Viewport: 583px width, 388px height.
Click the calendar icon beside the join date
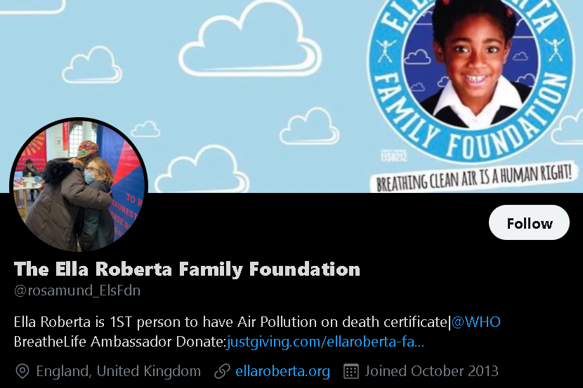pos(351,371)
